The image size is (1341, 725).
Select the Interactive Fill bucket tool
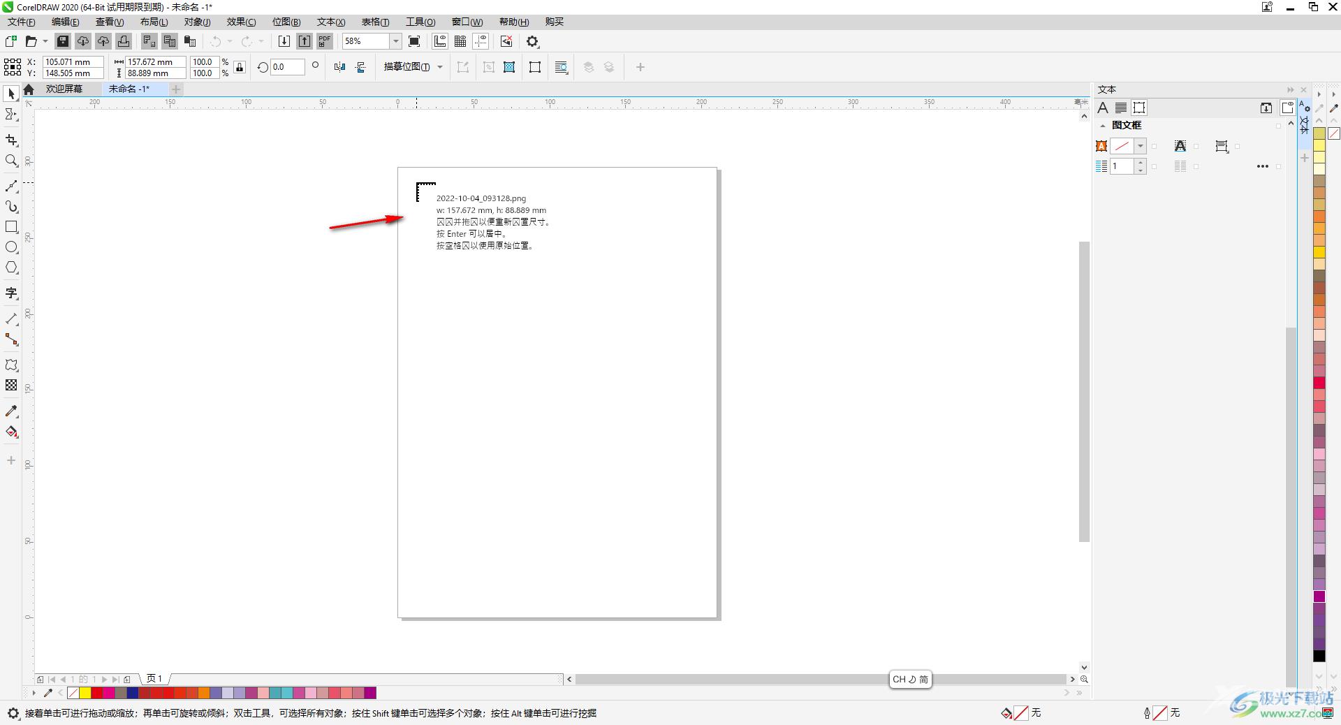[x=11, y=432]
